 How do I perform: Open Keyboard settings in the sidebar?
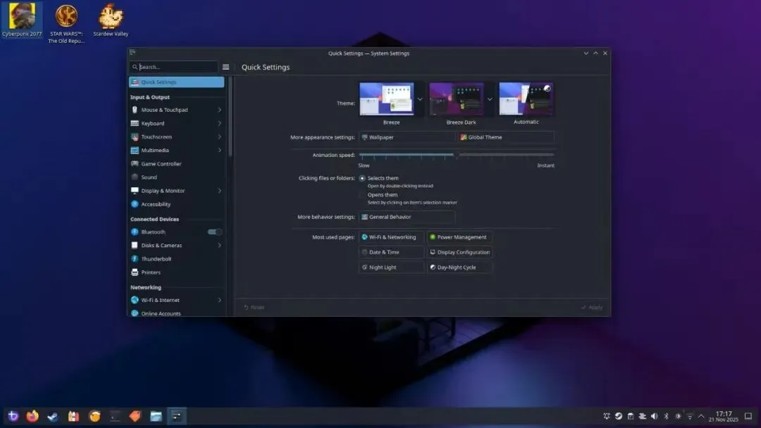[x=177, y=123]
